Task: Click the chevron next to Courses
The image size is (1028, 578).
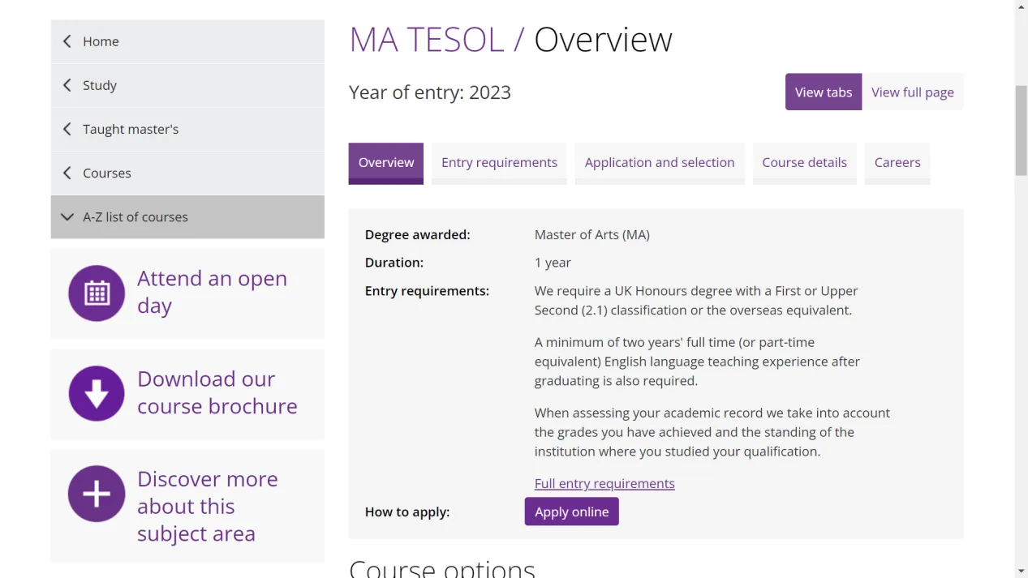Action: [x=67, y=173]
